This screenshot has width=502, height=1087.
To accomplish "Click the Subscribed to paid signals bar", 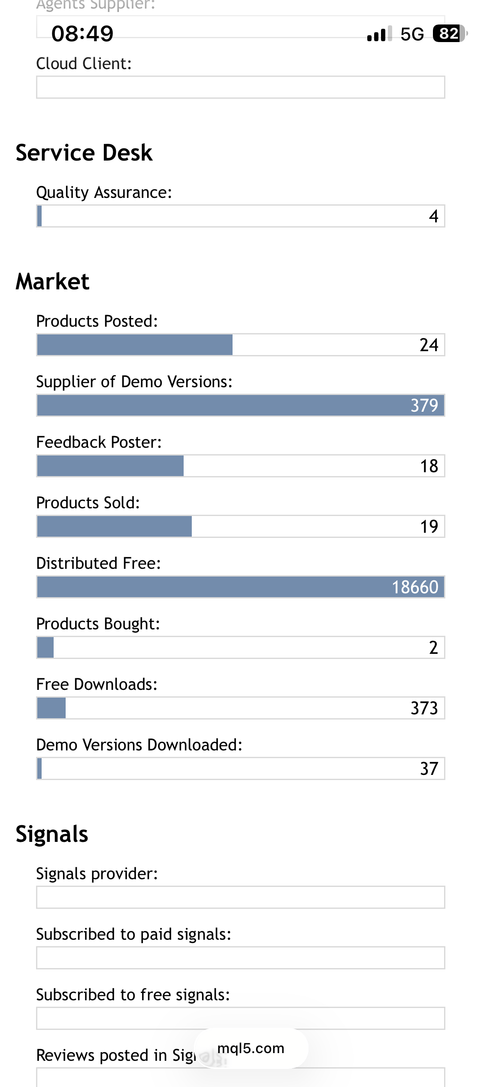I will pos(240,958).
